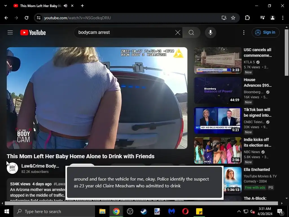This screenshot has width=289, height=217.
Task: Open the browser extensions puzzle icon
Action: [x=247, y=18]
